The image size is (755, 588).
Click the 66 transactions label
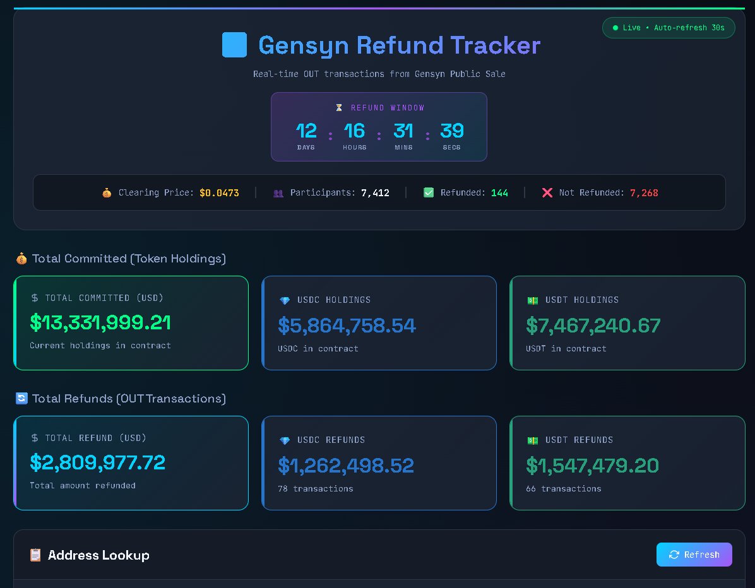[563, 489]
